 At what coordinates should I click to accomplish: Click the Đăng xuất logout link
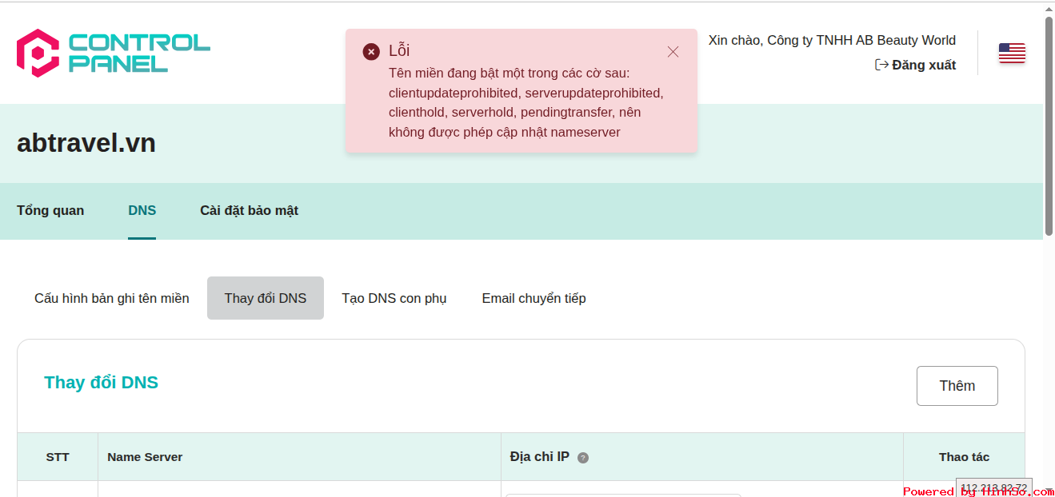tap(916, 65)
